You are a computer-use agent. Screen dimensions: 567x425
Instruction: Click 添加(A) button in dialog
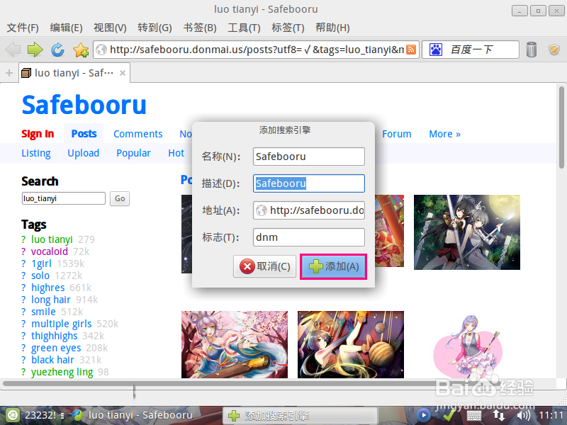pos(333,267)
